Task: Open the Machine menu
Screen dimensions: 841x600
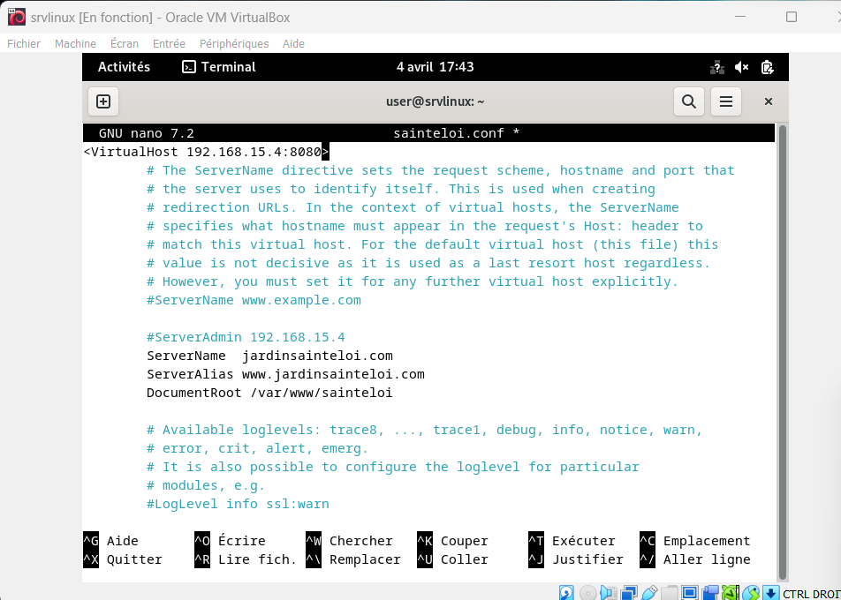Action: tap(75, 43)
